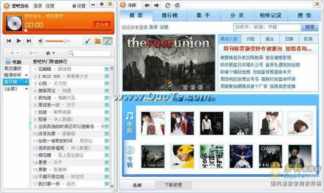Viewport: 324px width, 193px height.
Task: Switch to the 推荐 tab
Action: [x=136, y=15]
